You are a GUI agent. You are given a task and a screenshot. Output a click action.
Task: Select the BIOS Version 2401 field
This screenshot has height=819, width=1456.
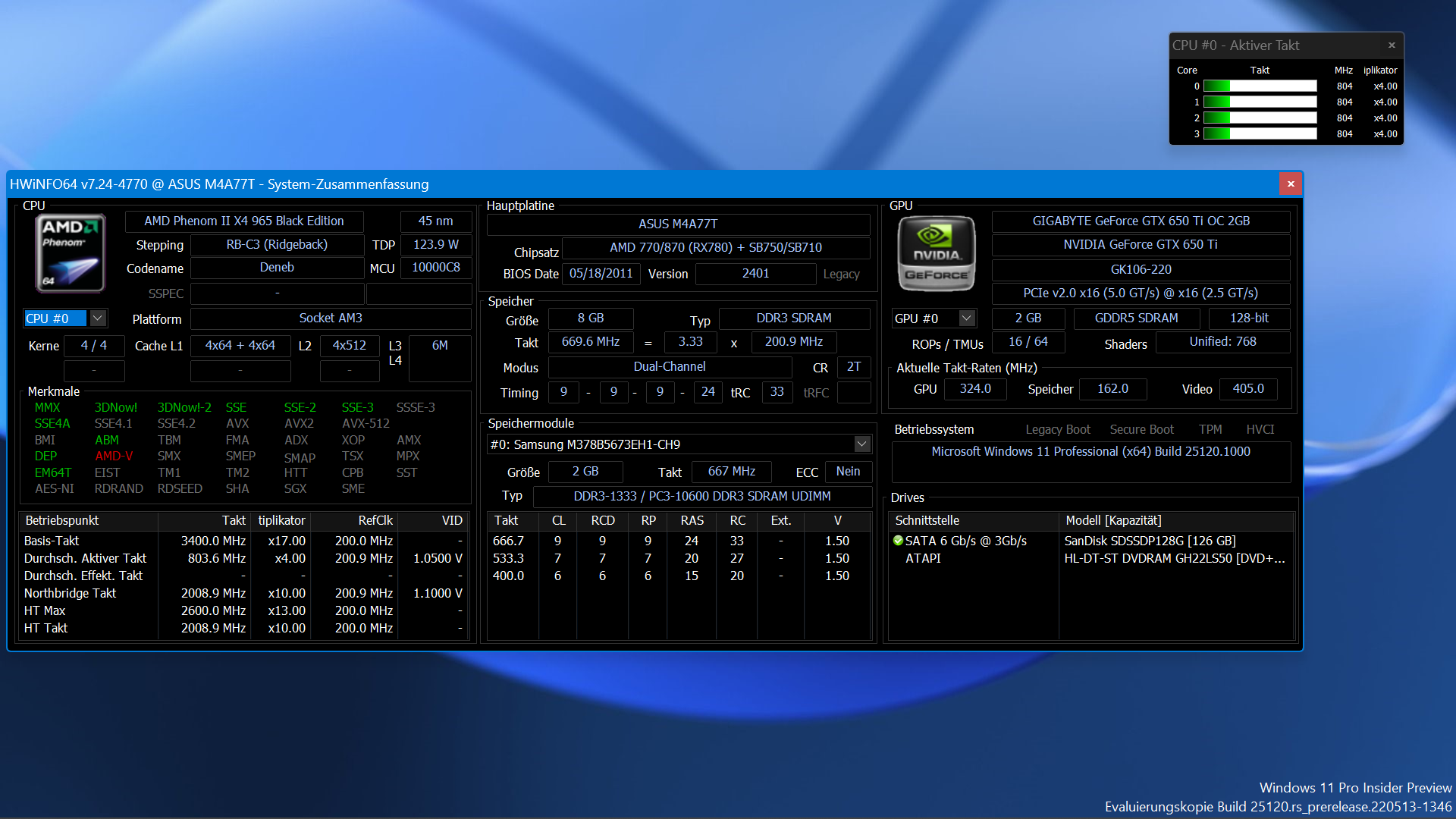click(755, 274)
